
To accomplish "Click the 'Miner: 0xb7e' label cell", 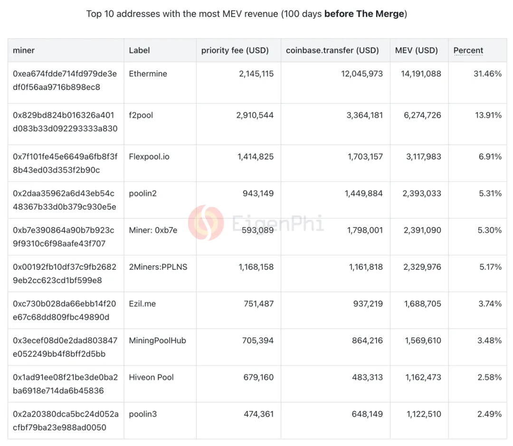I will coord(153,230).
